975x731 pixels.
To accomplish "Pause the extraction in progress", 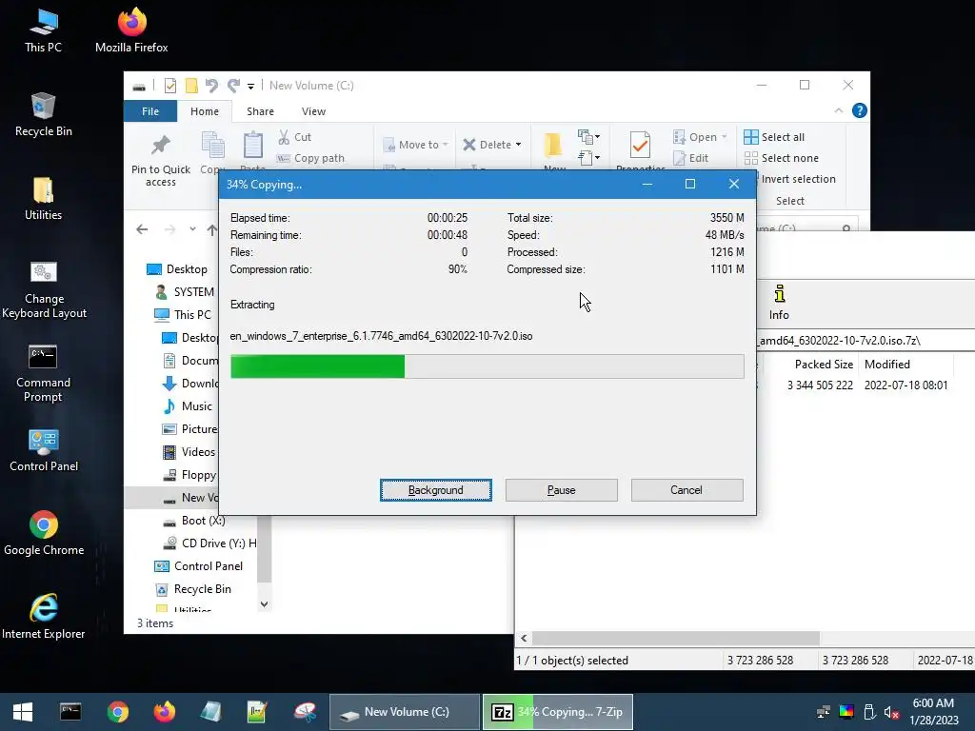I will point(562,490).
